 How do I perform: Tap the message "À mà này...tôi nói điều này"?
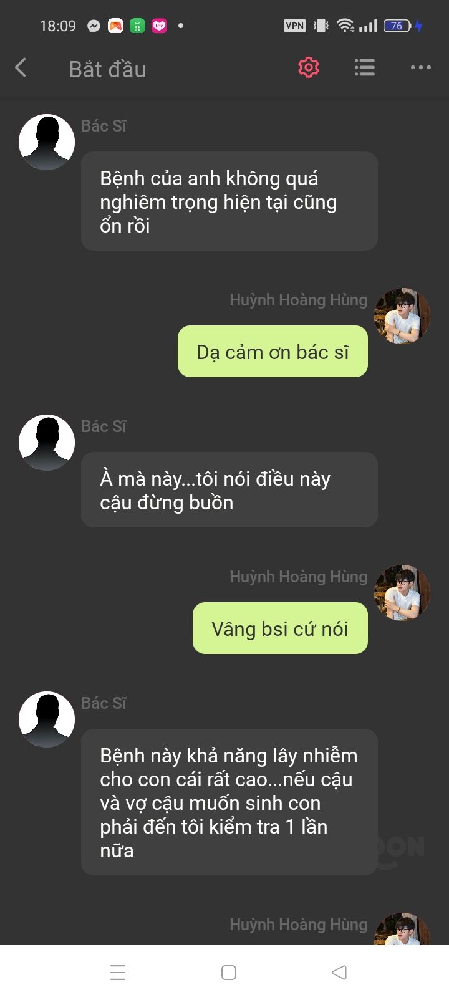pos(229,490)
